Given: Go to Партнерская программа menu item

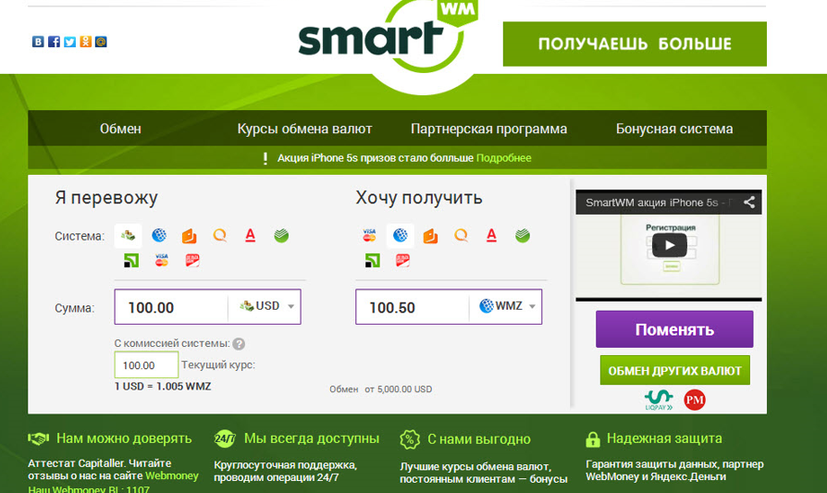Looking at the screenshot, I should point(489,129).
